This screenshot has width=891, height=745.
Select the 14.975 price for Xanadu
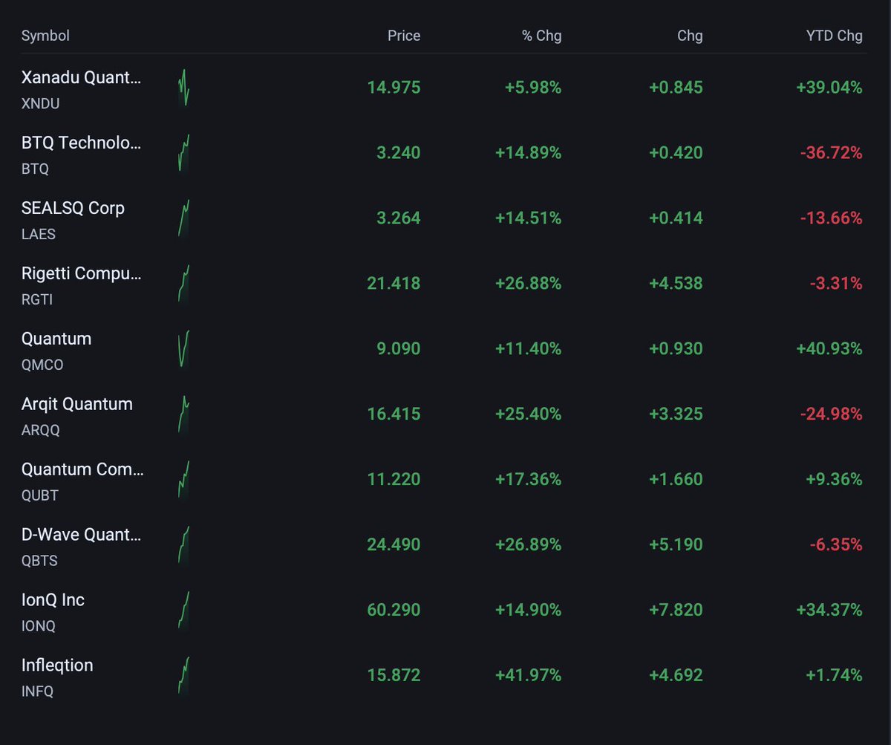pyautogui.click(x=394, y=88)
